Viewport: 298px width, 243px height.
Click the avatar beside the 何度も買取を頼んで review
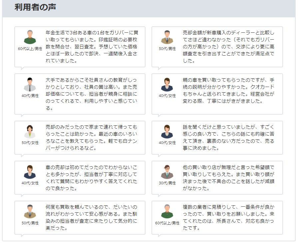(30, 211)
